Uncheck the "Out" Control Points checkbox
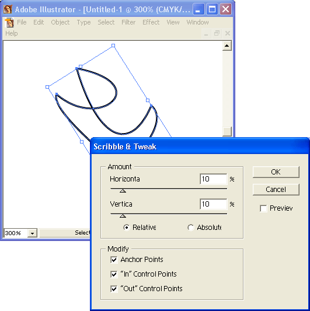 click(114, 289)
